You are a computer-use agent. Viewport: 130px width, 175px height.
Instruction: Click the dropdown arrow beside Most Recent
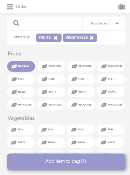[x=117, y=23]
